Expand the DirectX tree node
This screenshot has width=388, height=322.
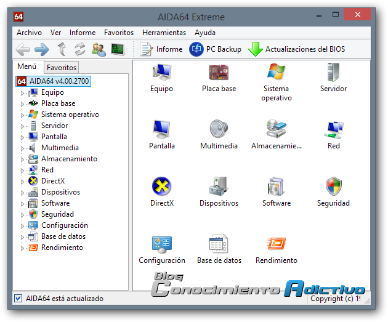click(x=22, y=182)
